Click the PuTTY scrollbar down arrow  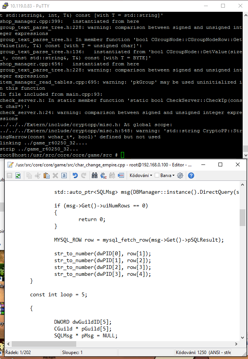[x=246, y=155]
